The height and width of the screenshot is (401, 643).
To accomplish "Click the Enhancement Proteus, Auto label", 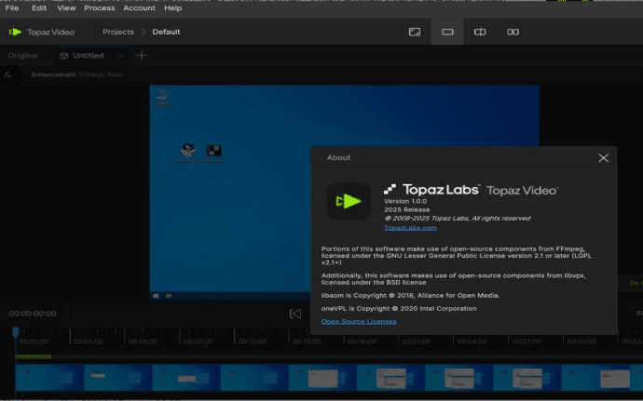I will 76,74.
